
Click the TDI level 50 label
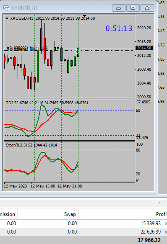click(138, 110)
